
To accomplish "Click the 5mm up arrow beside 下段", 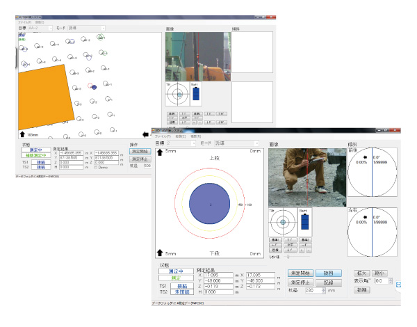I will point(160,253).
